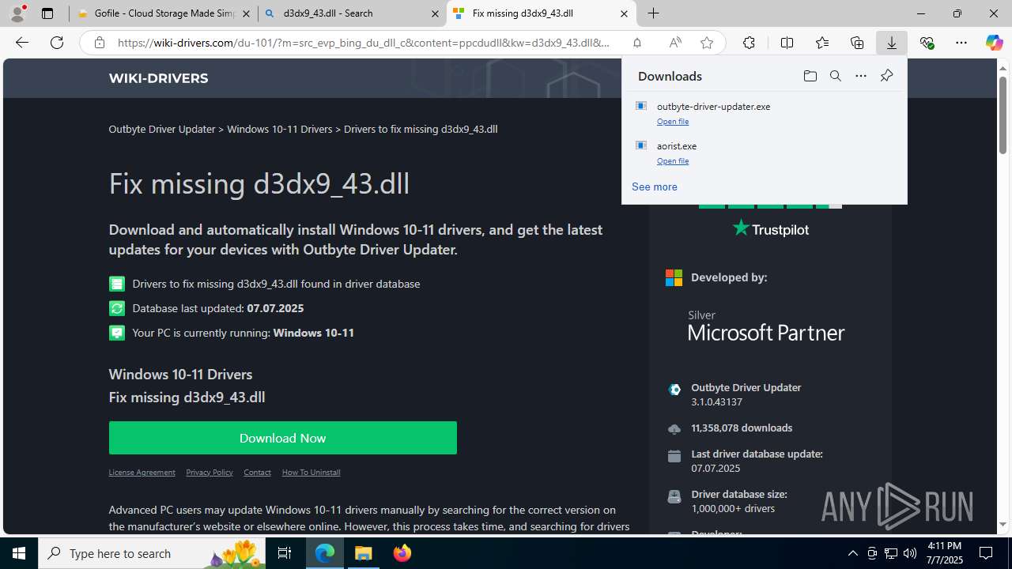The height and width of the screenshot is (569, 1012).
Task: Search downloads with magnifier icon
Action: click(x=835, y=76)
